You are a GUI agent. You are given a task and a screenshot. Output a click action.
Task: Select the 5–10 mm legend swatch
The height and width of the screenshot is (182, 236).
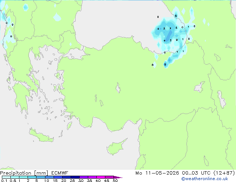[41, 177]
